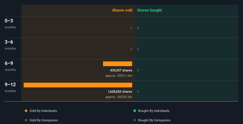243x124 pixels.
Task: Toggle the Bought By Companies legend label
Action: 154,120
